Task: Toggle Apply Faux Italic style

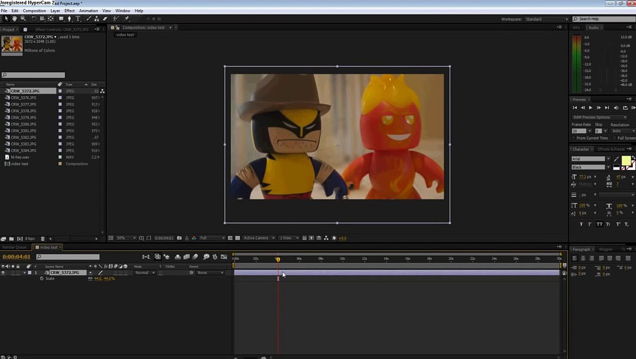Action: 590,224
